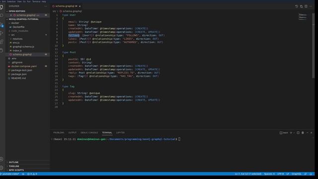The height and width of the screenshot is (179, 318).
Task: Change file encoding UTF-8
Action: coord(280,174)
